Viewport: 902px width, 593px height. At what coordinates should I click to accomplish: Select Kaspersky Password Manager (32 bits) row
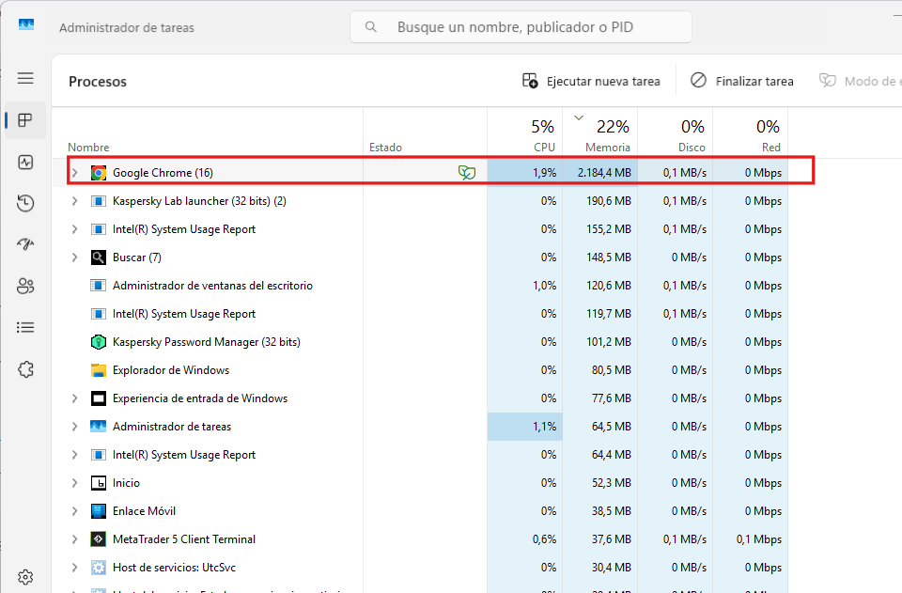coord(420,342)
